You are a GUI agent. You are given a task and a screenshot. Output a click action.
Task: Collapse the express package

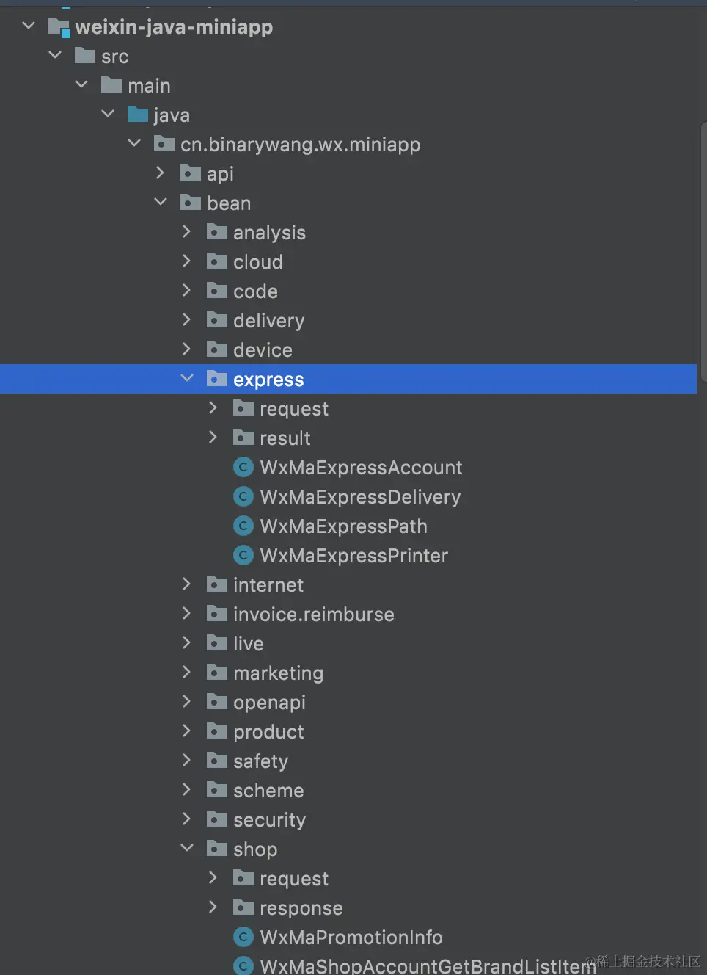pos(187,378)
